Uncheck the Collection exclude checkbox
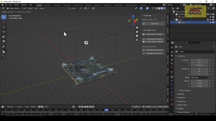 click(208, 14)
